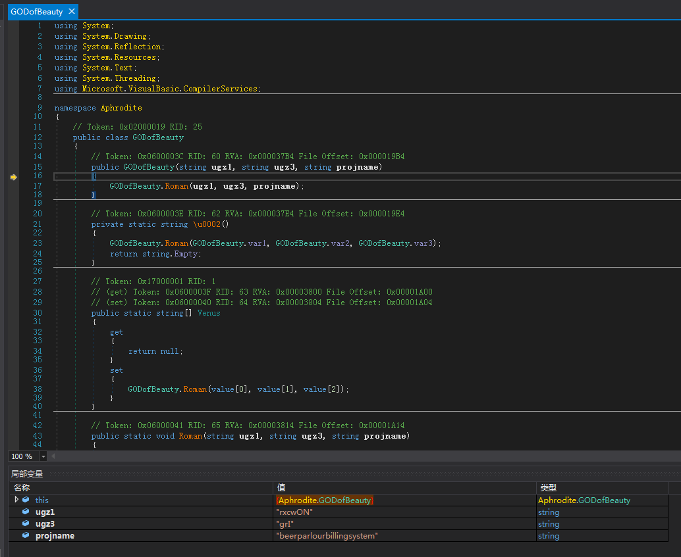Click the yellow current-statement arrow at line 16
681x557 pixels.
click(x=13, y=177)
